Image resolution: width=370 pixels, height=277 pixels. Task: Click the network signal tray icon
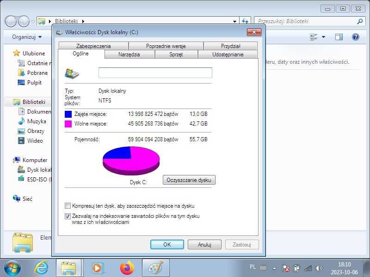[x=308, y=268]
